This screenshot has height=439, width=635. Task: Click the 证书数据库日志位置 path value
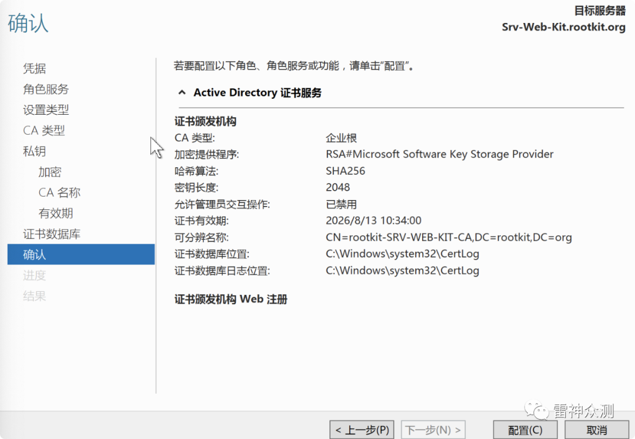tap(402, 270)
